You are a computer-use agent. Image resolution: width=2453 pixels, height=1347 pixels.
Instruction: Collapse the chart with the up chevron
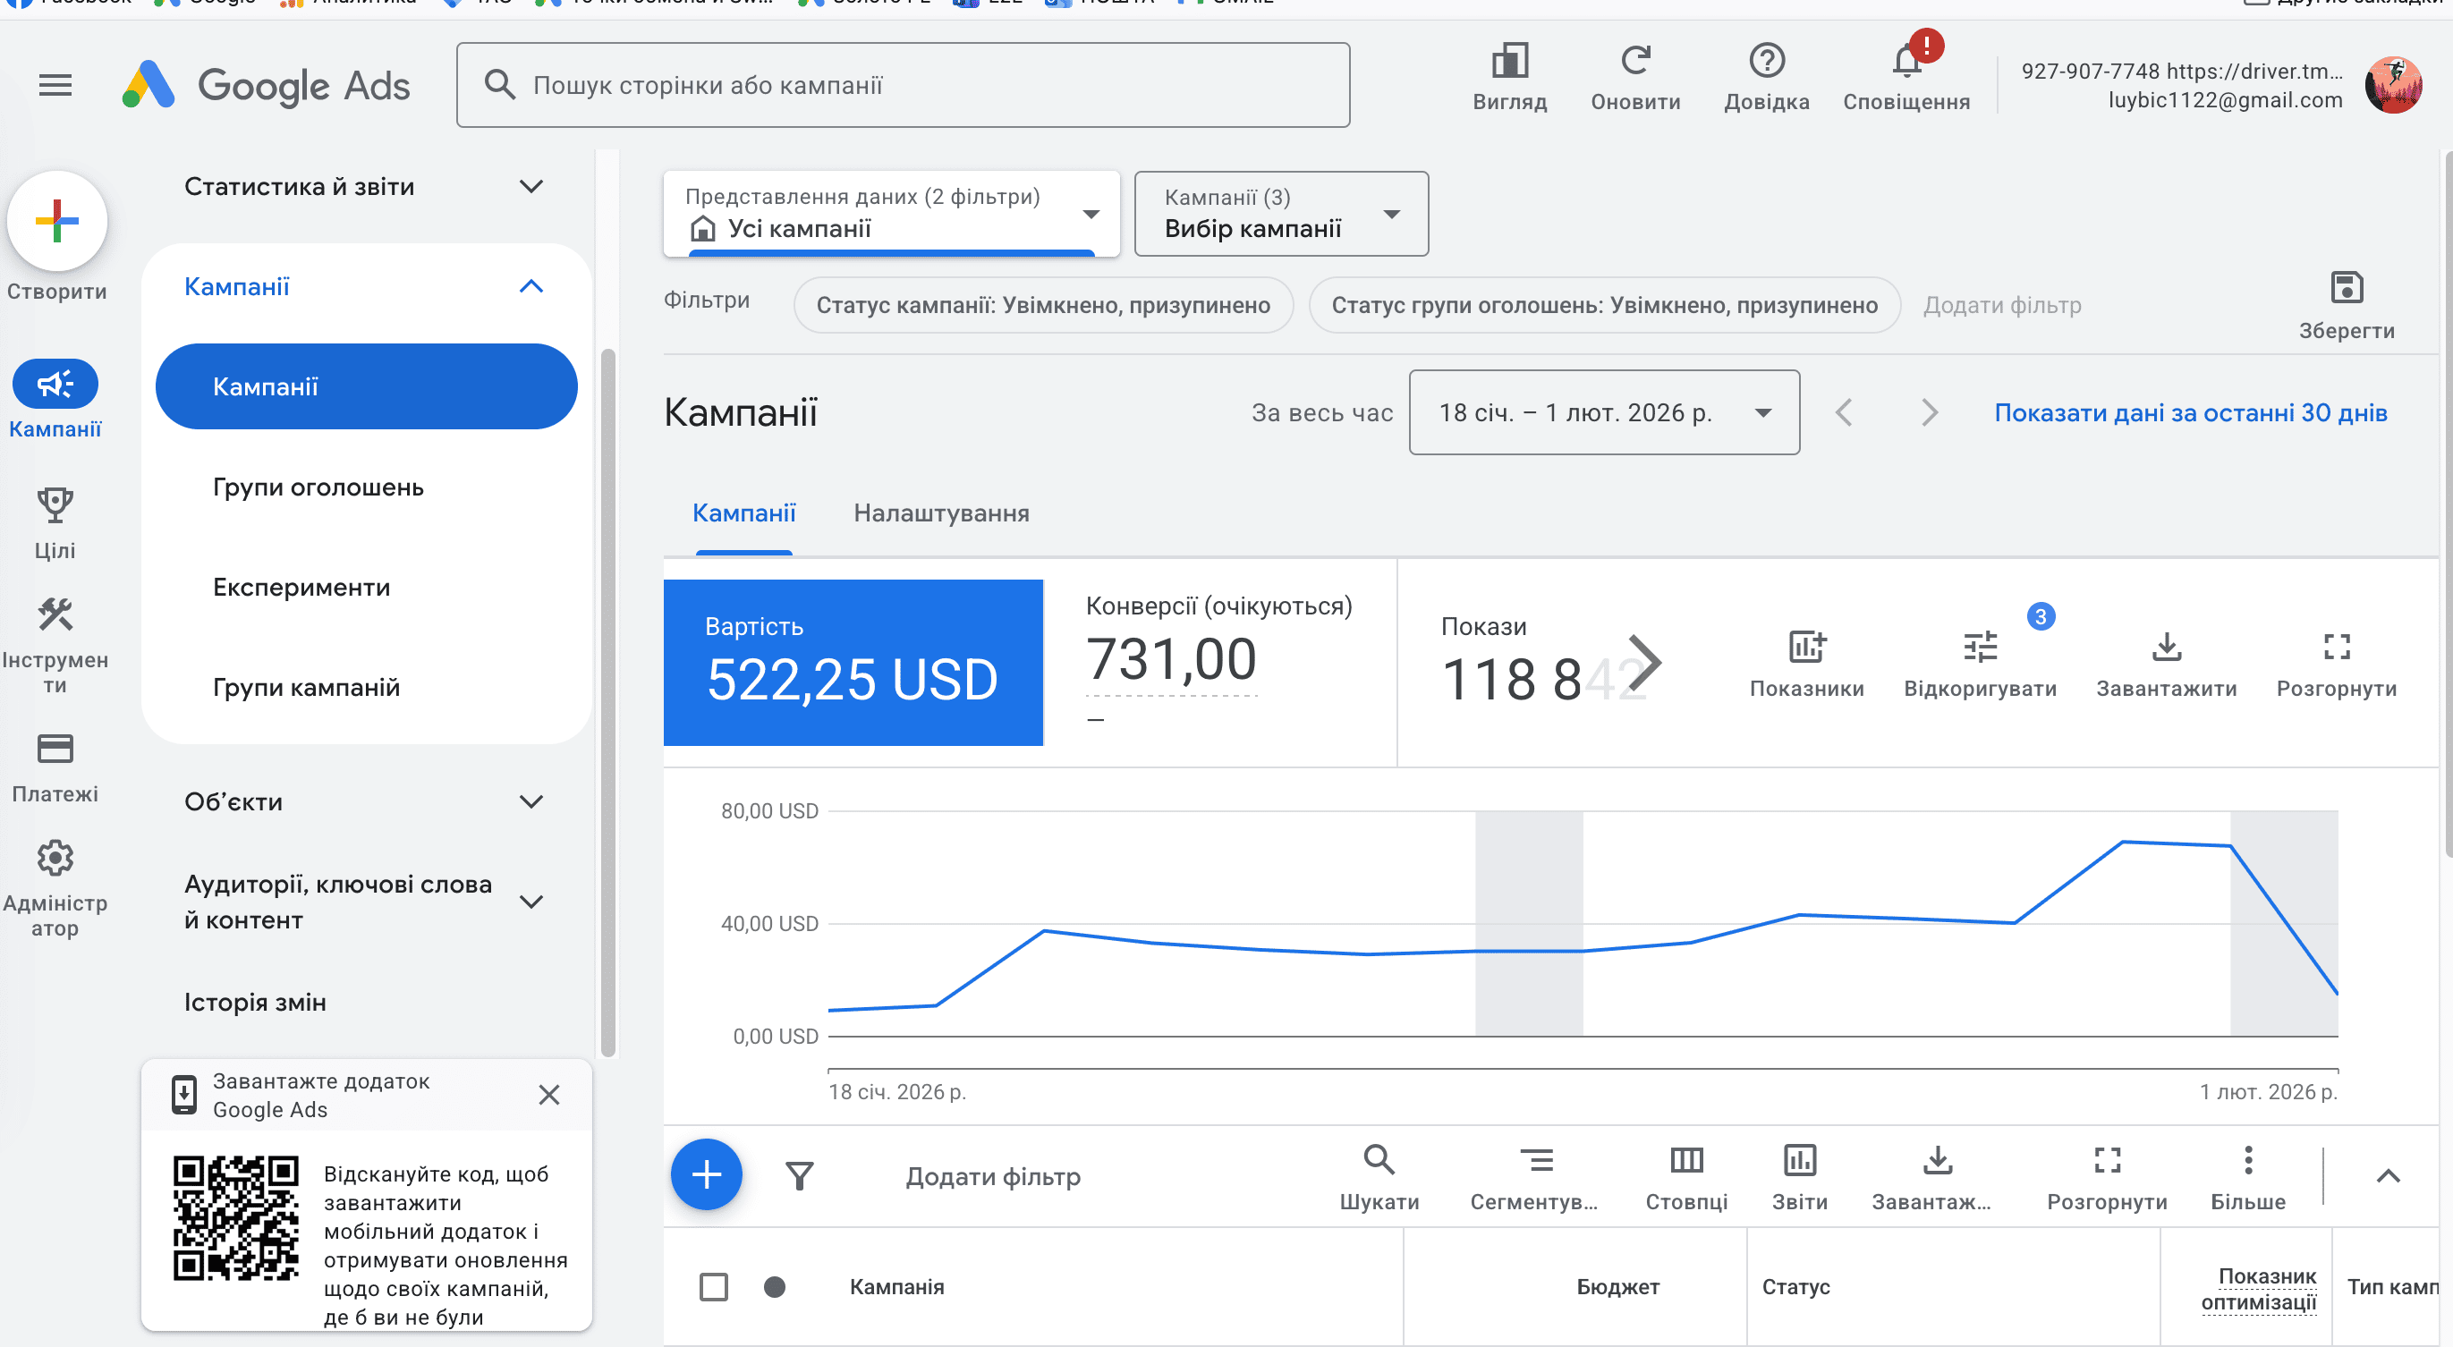point(2388,1176)
